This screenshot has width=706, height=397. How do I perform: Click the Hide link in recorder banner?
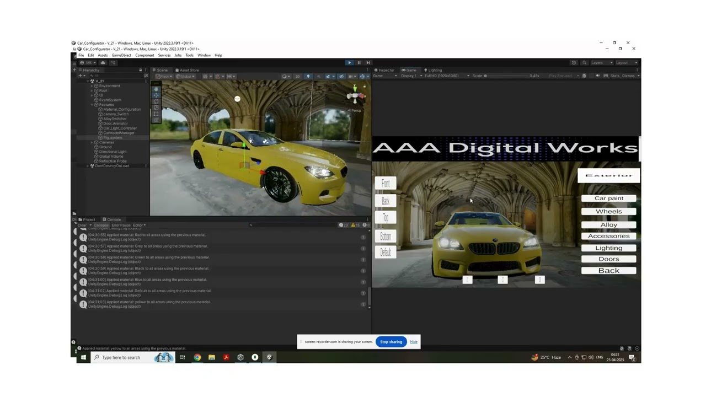point(414,342)
